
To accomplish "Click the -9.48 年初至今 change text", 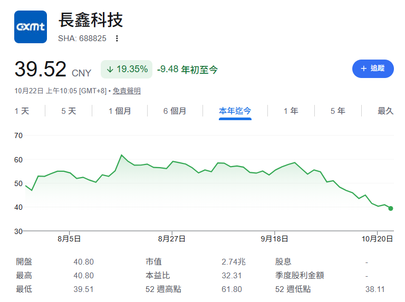I will click(188, 70).
